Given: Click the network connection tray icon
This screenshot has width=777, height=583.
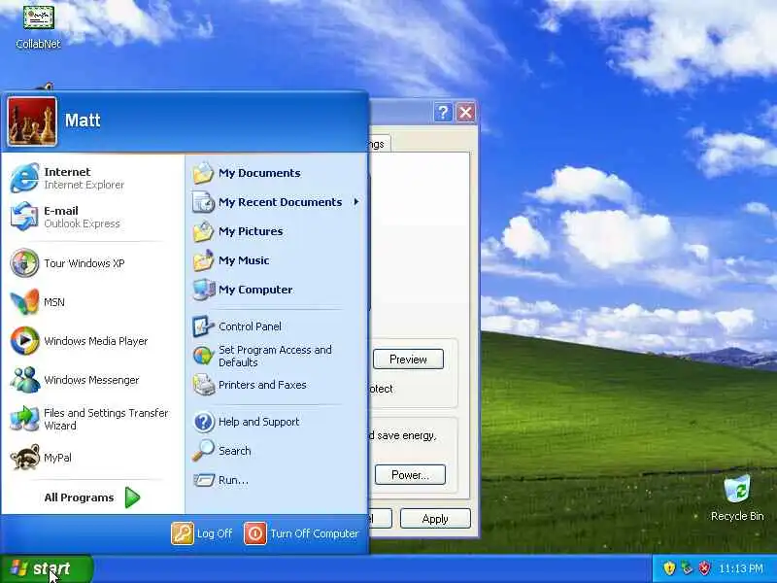Looking at the screenshot, I should 687,568.
